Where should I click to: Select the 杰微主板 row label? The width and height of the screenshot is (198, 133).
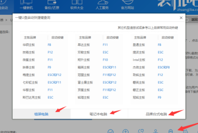pyautogui.click(x=139, y=67)
